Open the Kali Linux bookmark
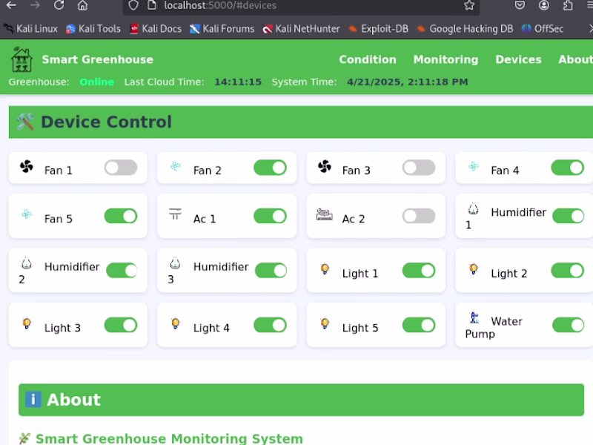The height and width of the screenshot is (445, 593). pos(30,29)
